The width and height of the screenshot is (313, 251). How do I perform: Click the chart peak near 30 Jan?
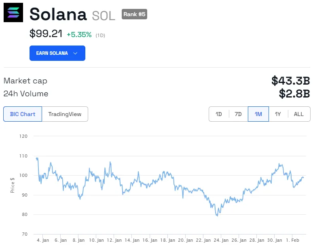pyautogui.click(x=279, y=164)
